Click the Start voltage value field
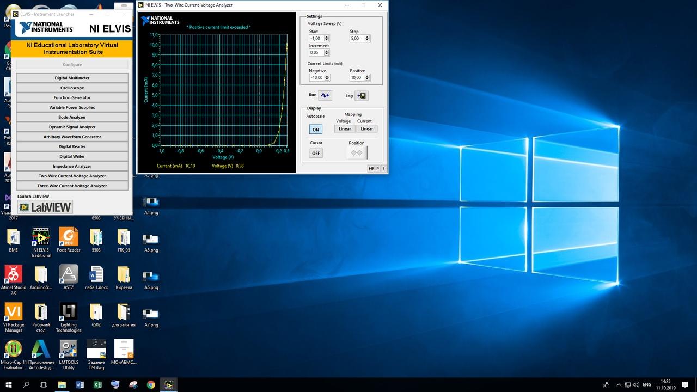 (316, 39)
